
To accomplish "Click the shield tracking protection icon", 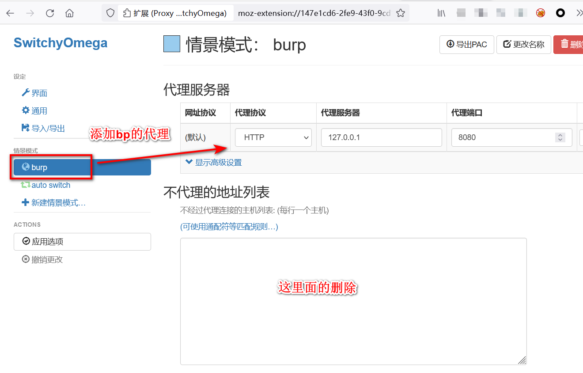I will 110,13.
